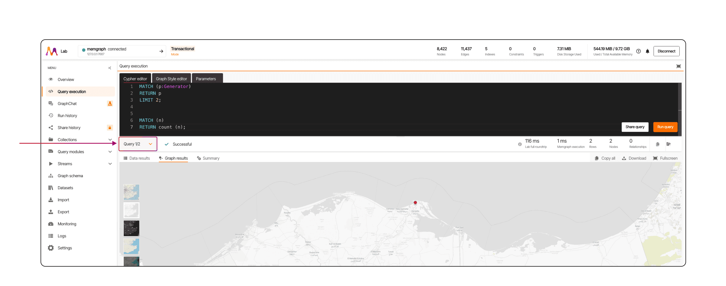Viewport: 726px width, 286px height.
Task: Switch to Data results tab
Action: pos(137,158)
